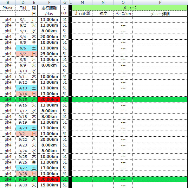This screenshot has height=188, width=188.
Task: Select column B header
Action: [8, 2]
